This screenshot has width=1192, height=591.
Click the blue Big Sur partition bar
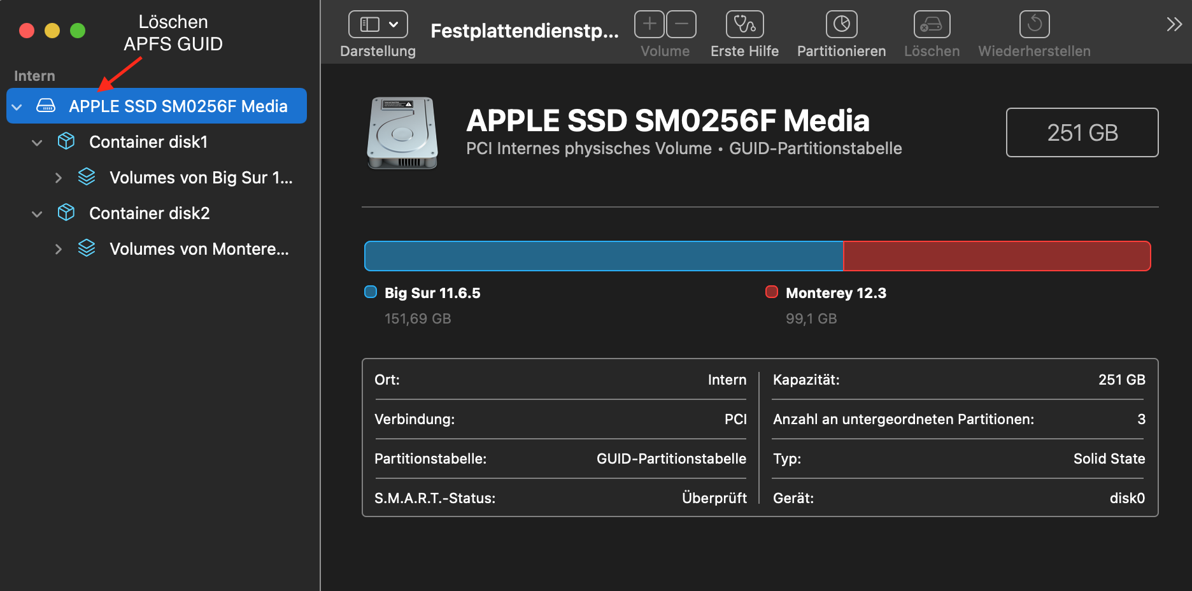coord(604,256)
